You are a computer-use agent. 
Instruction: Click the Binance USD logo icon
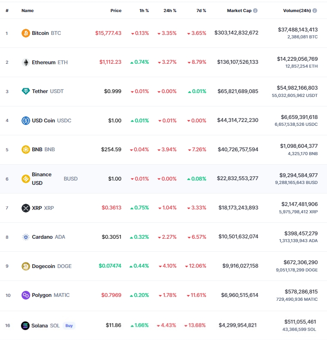click(x=25, y=179)
